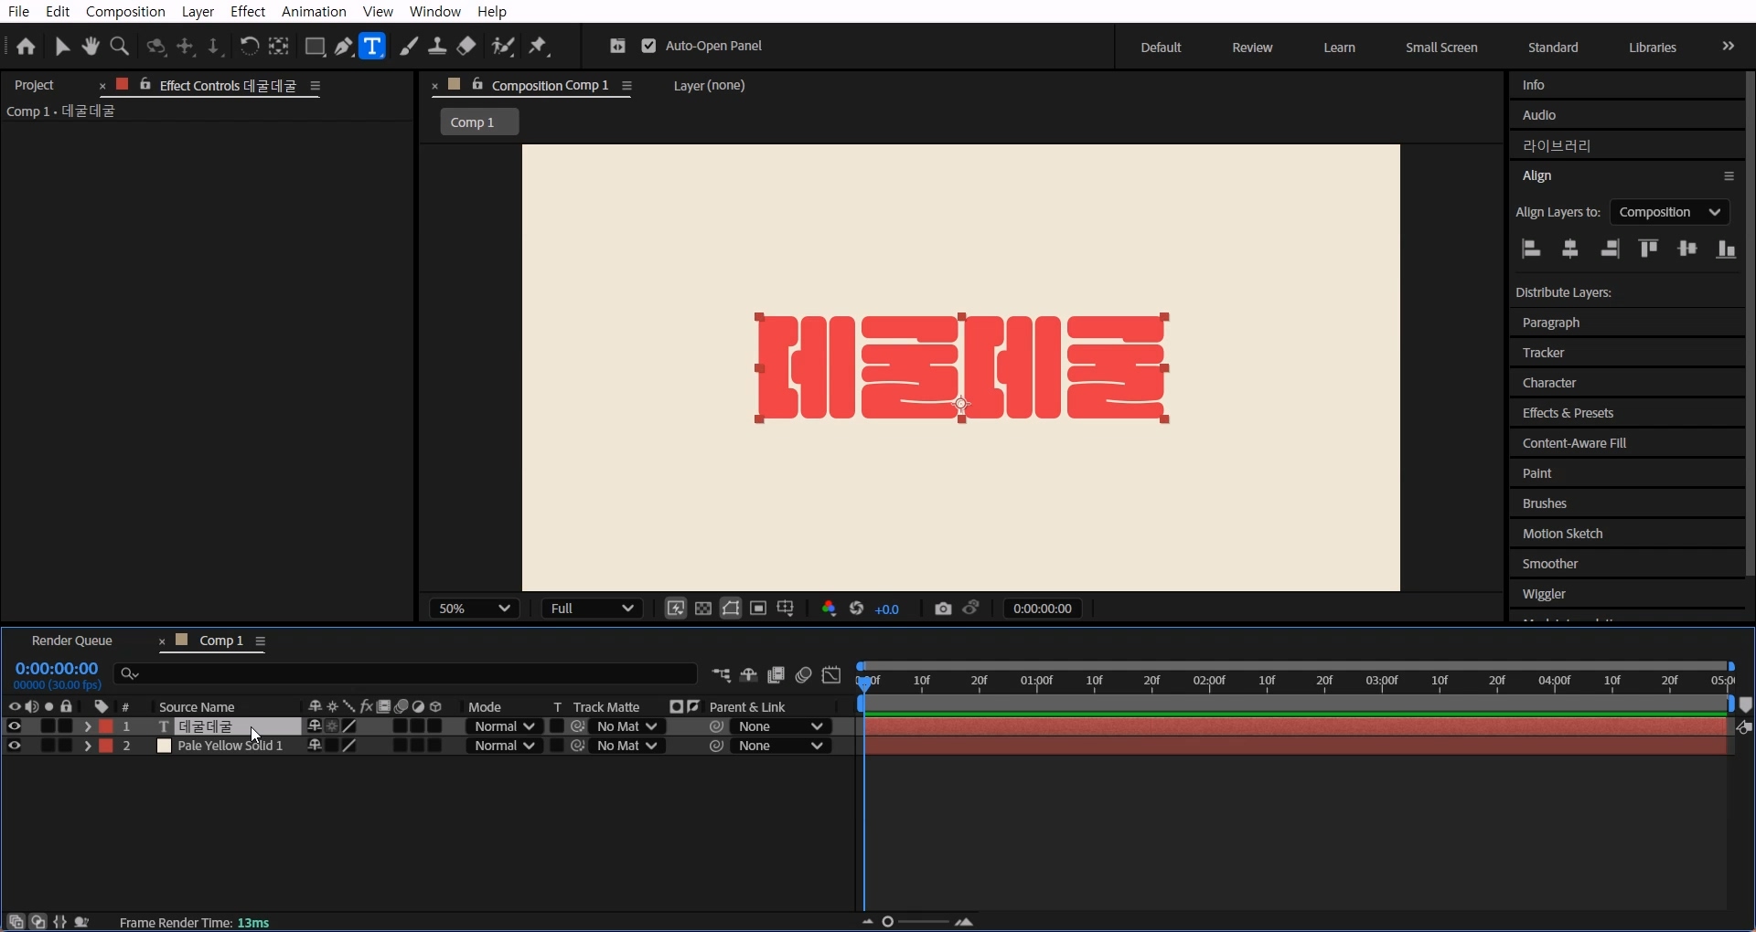Expand Pale Yellow Solid 1 layer properties
The image size is (1756, 932).
click(88, 746)
